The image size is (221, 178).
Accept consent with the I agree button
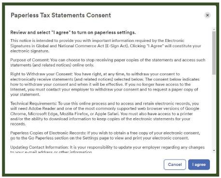[x=199, y=164]
